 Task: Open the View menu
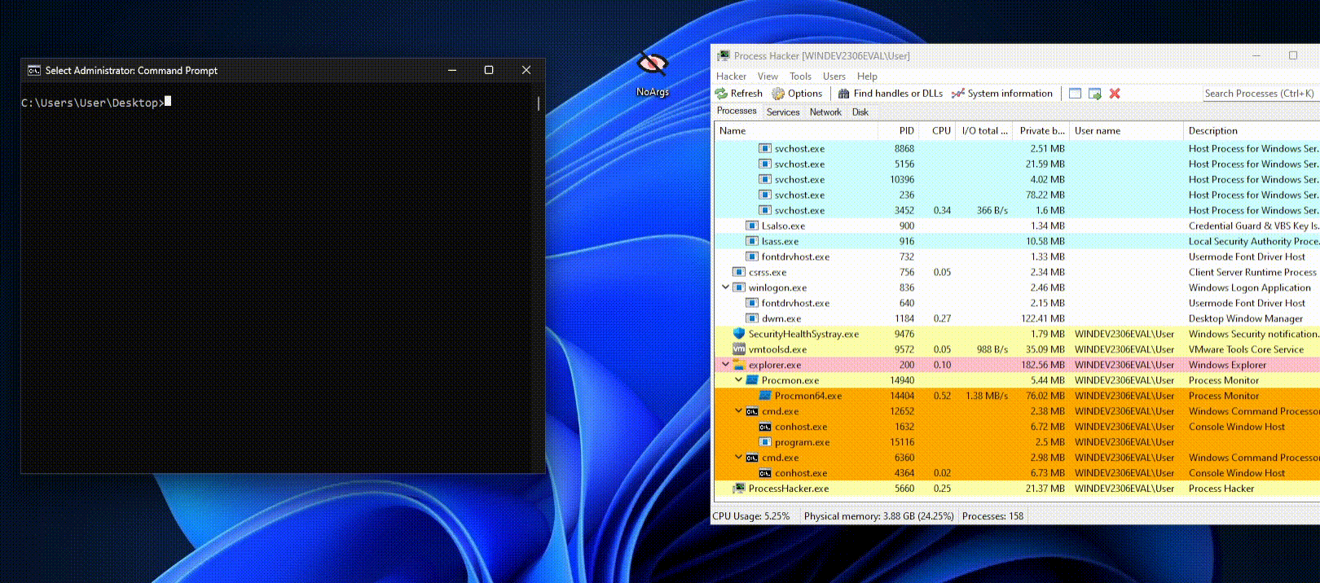click(768, 77)
